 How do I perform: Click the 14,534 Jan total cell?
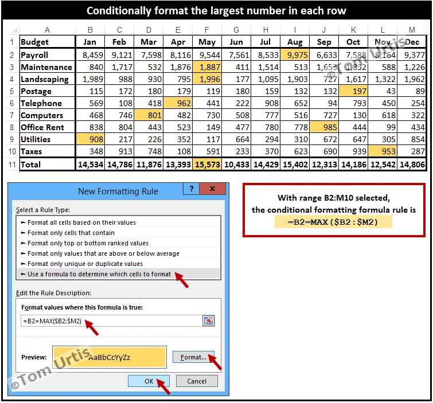[x=90, y=165]
